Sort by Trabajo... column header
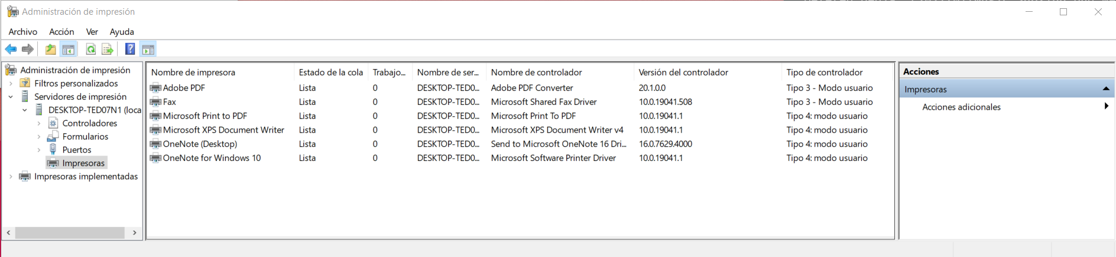This screenshot has width=1116, height=257. pyautogui.click(x=390, y=73)
